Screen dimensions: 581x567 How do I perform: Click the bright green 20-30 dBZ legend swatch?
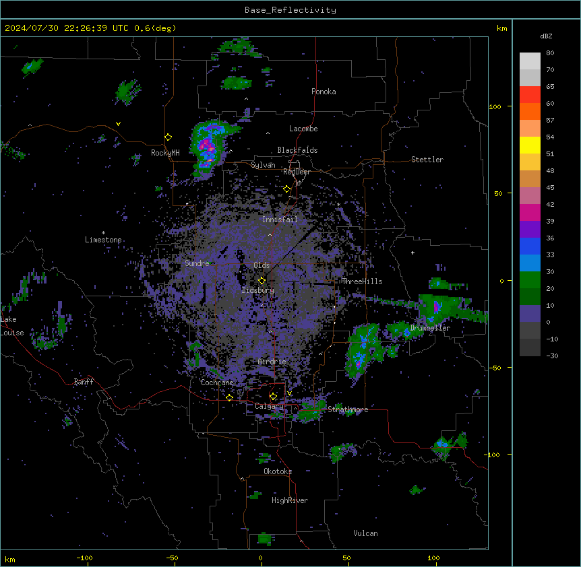point(530,280)
